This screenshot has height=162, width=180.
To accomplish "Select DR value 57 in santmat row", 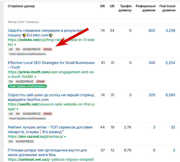I will tap(103, 150).
